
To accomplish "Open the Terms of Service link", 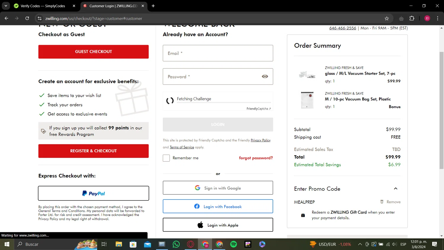I will pos(182,147).
